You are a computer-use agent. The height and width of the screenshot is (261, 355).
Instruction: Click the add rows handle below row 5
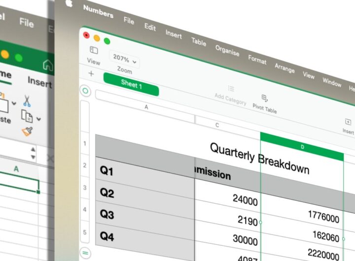click(x=85, y=253)
